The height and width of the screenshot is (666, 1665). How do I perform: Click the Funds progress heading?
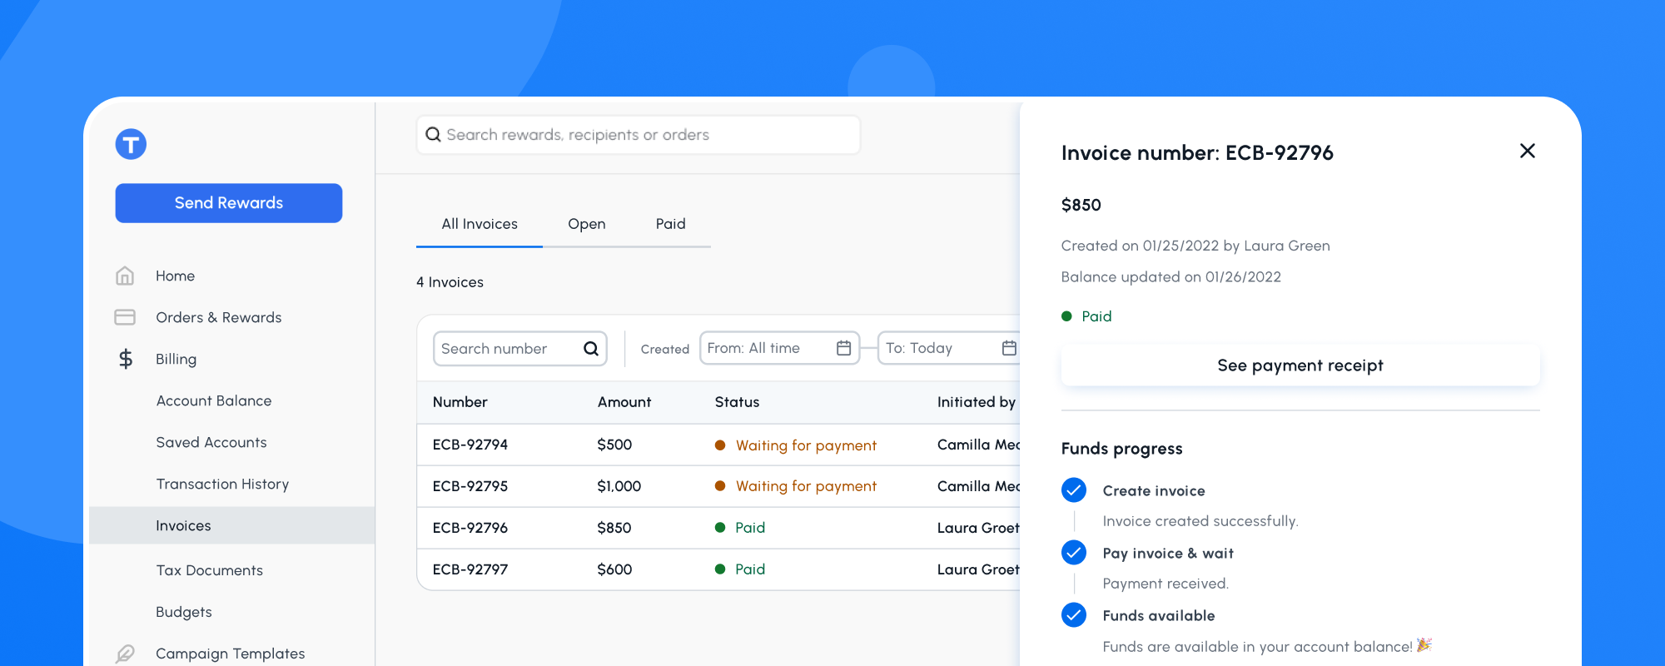point(1121,449)
